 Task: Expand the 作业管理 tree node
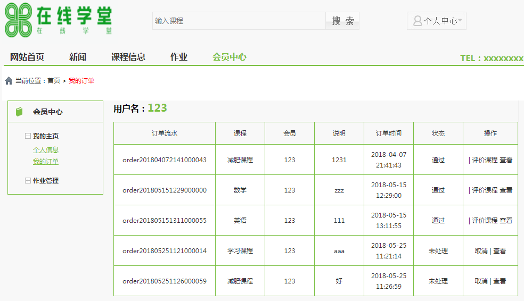coord(28,180)
